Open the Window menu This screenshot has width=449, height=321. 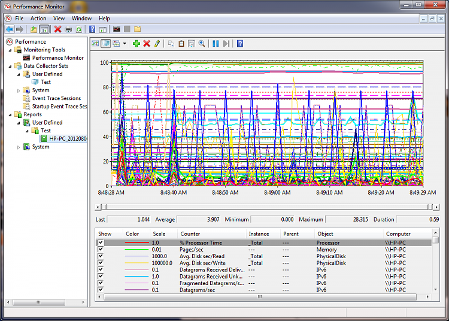[x=81, y=19]
